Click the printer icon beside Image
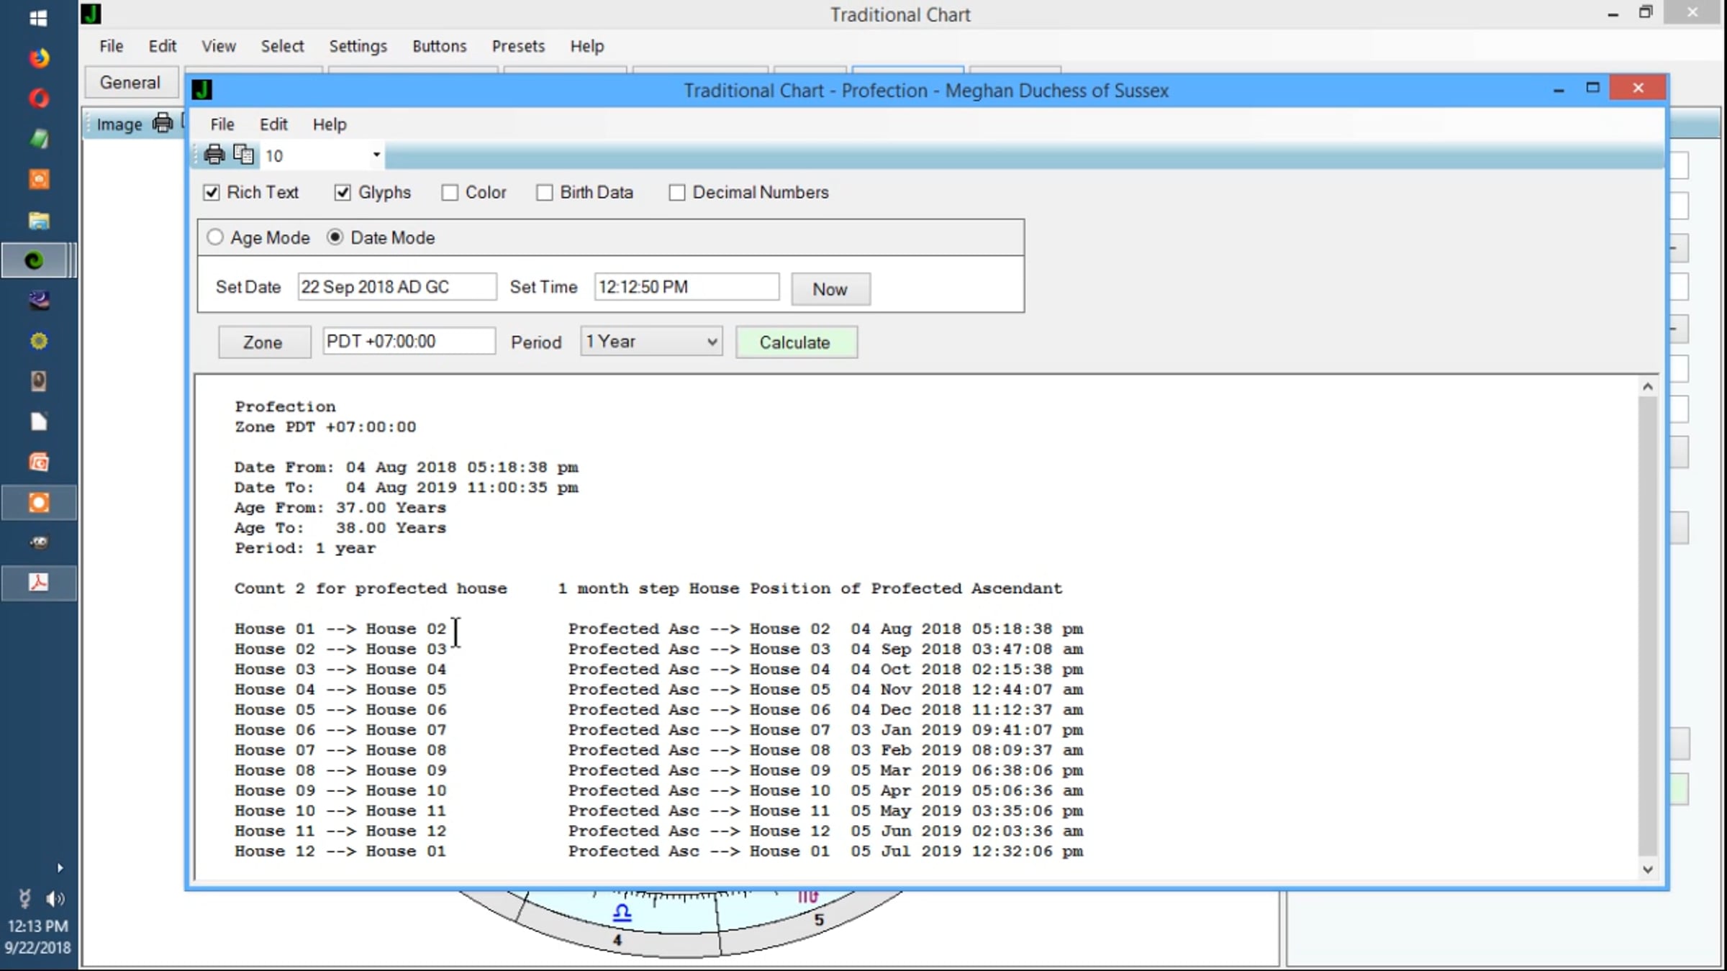1727x971 pixels. [163, 124]
